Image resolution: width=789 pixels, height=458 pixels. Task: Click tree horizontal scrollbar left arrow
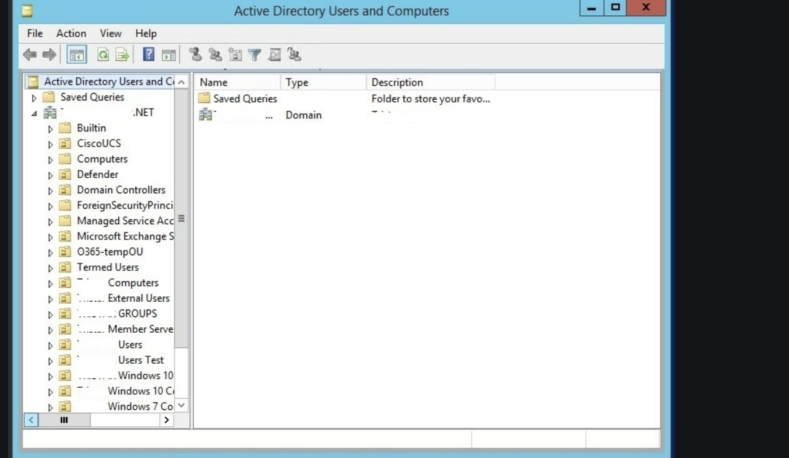tap(31, 419)
